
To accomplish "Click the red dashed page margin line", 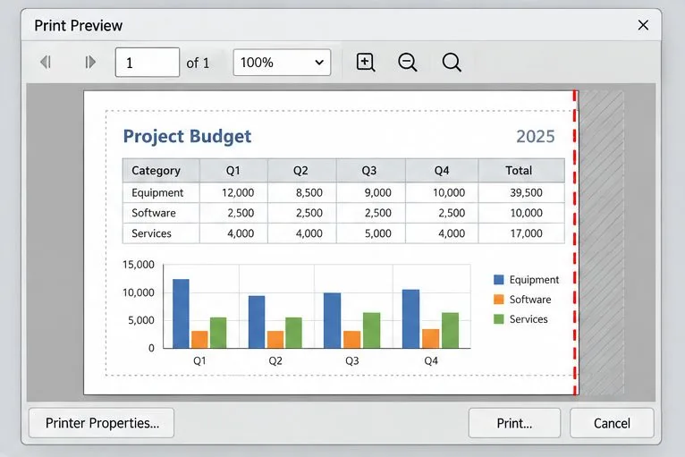I will [575, 242].
